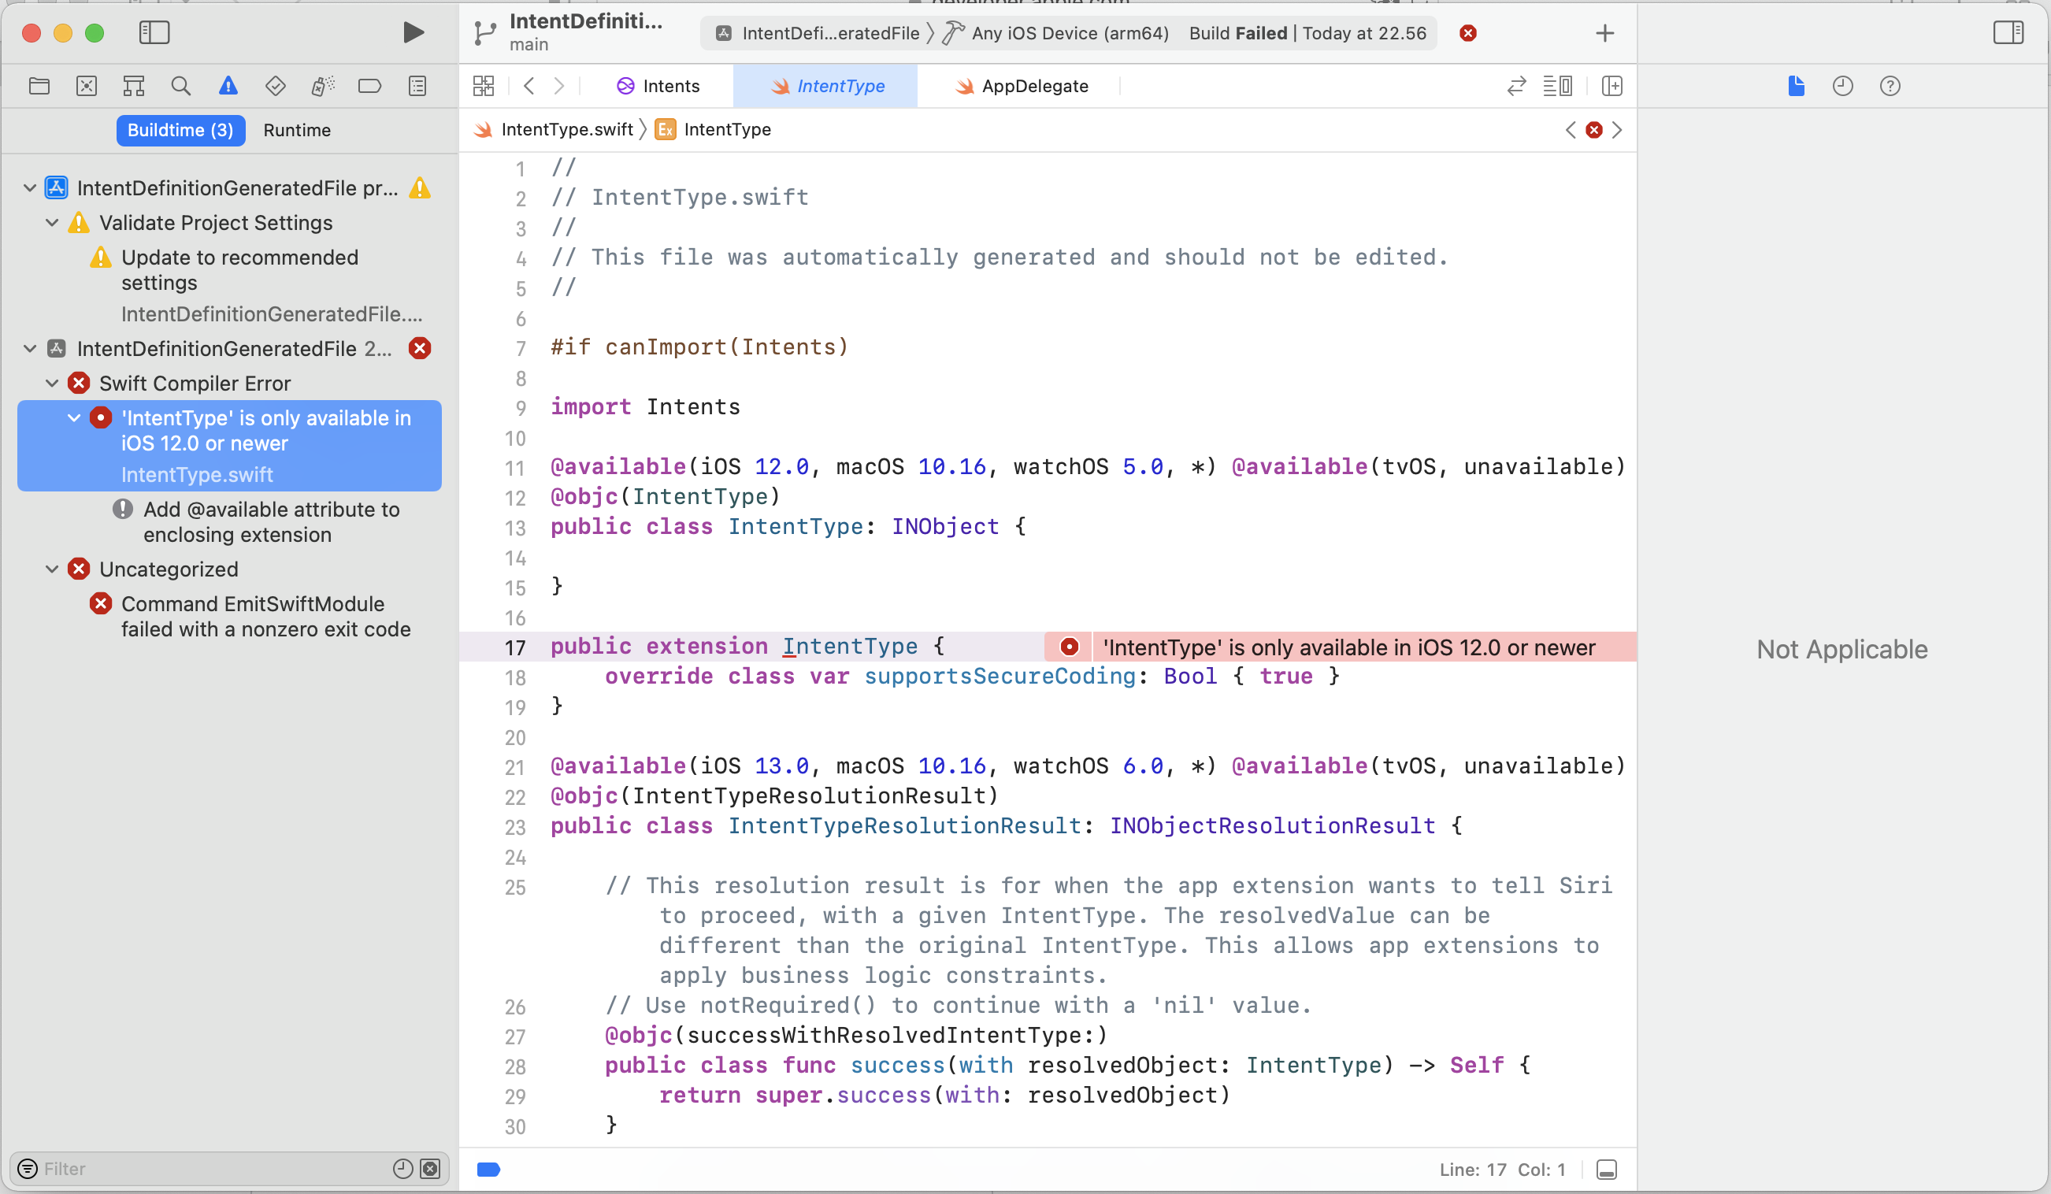Click the Run play button
The height and width of the screenshot is (1194, 2051).
click(x=413, y=32)
